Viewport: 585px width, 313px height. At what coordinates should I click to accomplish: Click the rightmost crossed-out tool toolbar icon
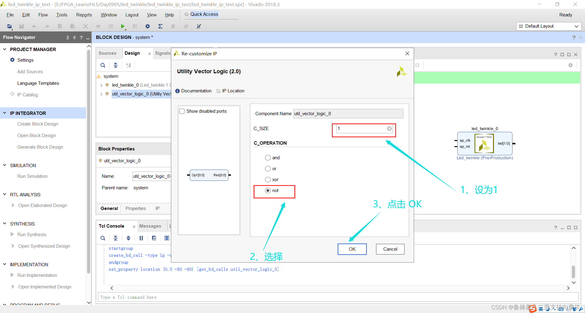coord(199,26)
